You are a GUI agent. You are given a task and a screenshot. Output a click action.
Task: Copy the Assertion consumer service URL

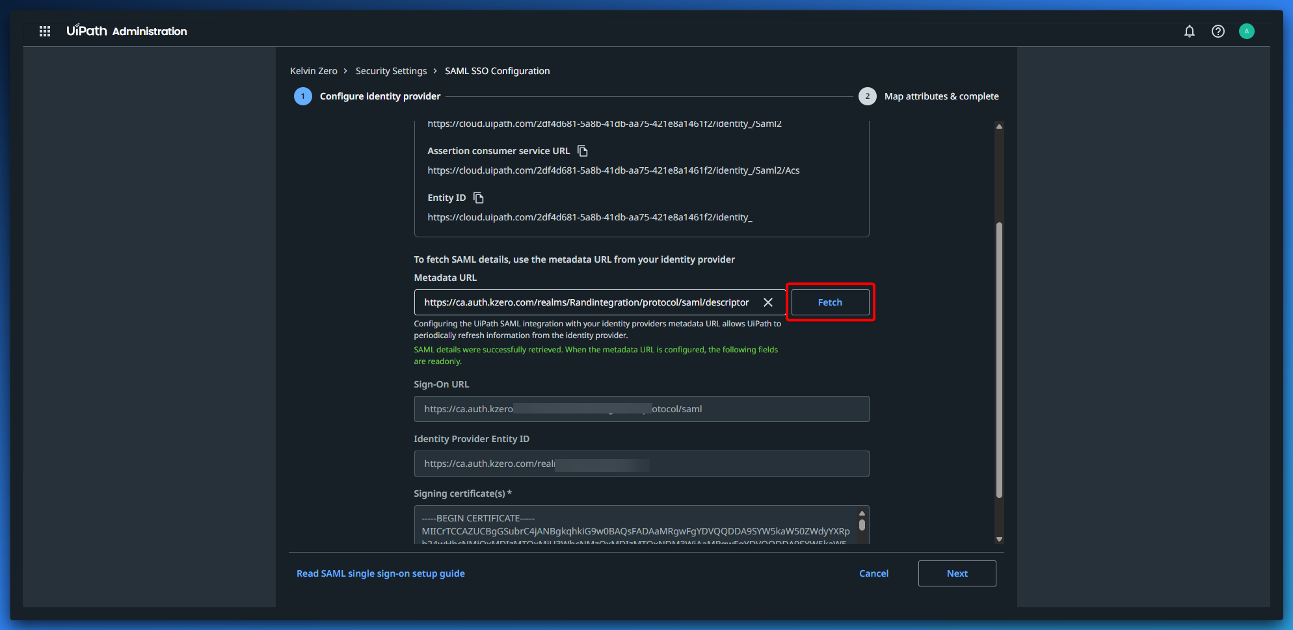(x=583, y=151)
